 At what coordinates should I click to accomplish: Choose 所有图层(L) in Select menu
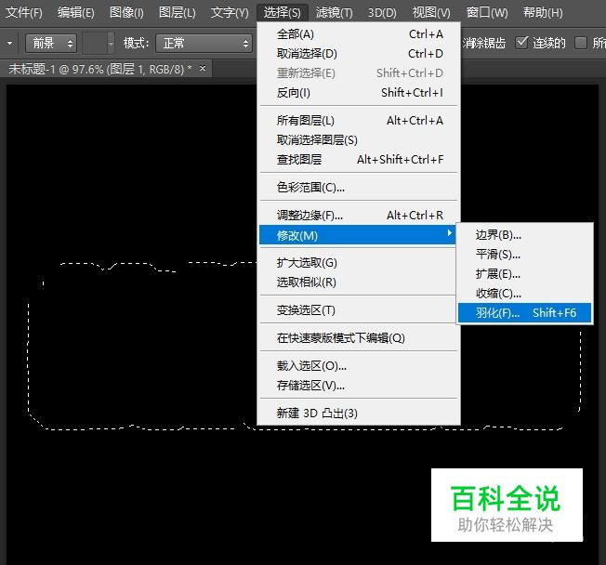point(360,121)
